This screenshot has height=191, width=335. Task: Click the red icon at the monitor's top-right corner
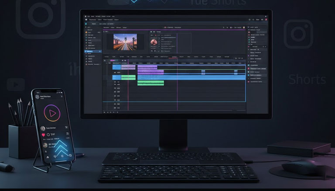(x=267, y=20)
